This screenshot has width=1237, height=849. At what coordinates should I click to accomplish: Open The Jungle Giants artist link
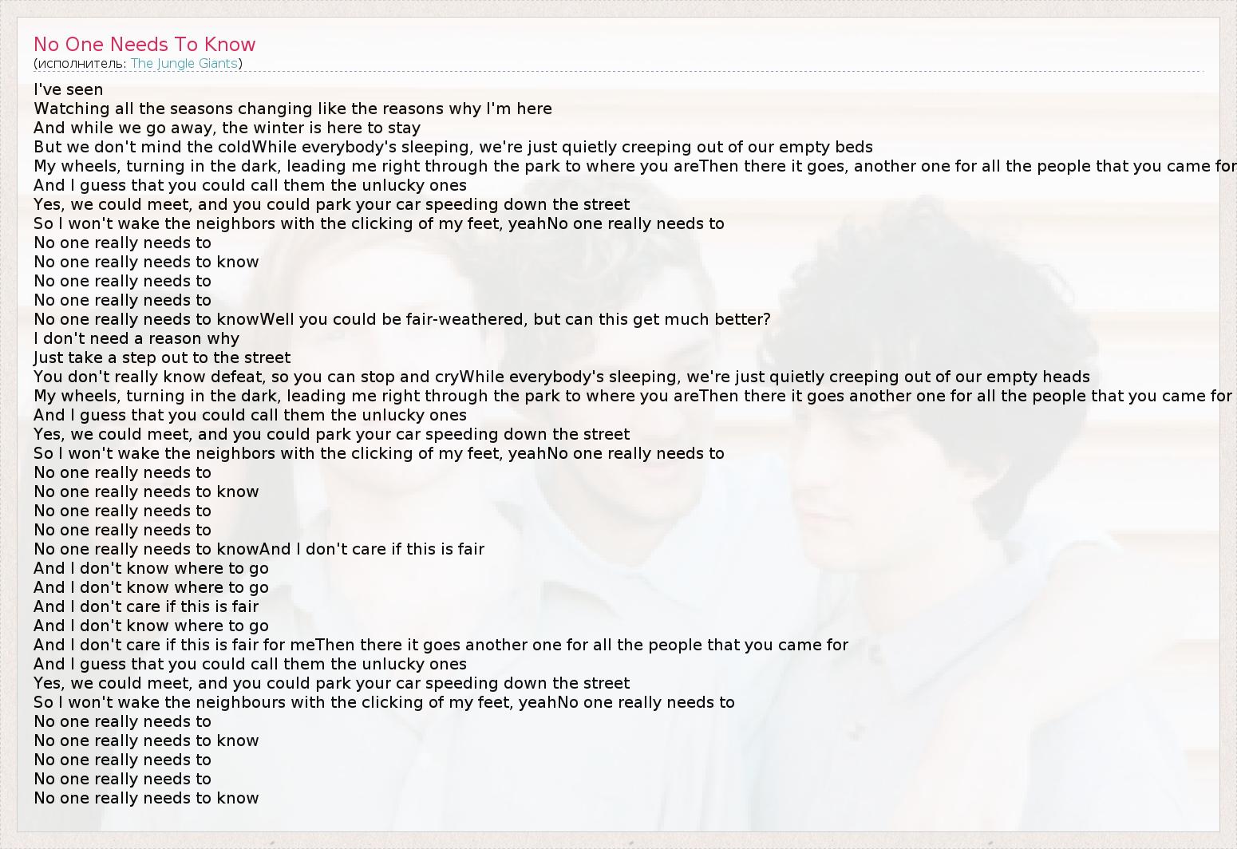pyautogui.click(x=184, y=63)
